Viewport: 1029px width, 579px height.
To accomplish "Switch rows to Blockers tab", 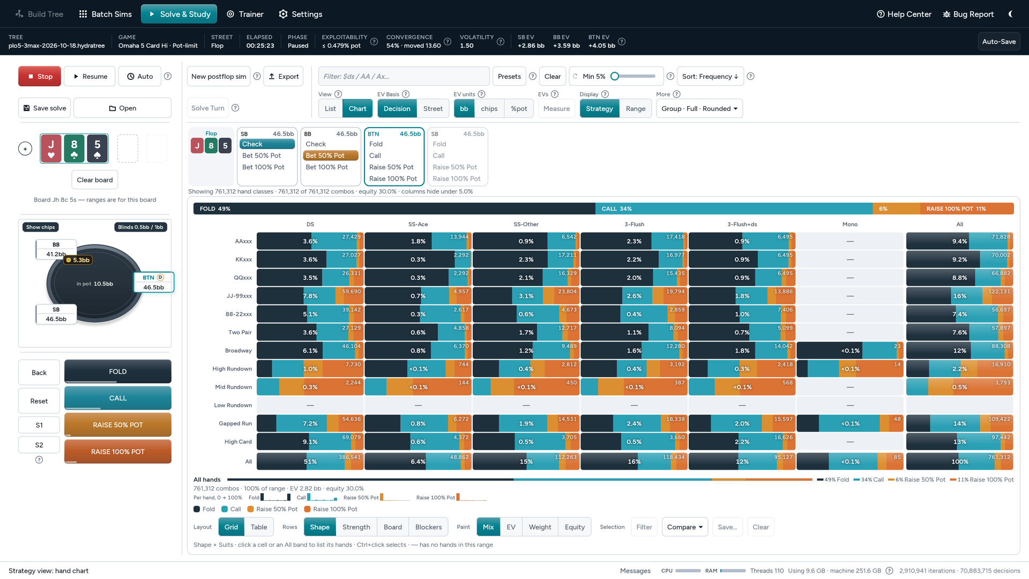I will (x=428, y=527).
